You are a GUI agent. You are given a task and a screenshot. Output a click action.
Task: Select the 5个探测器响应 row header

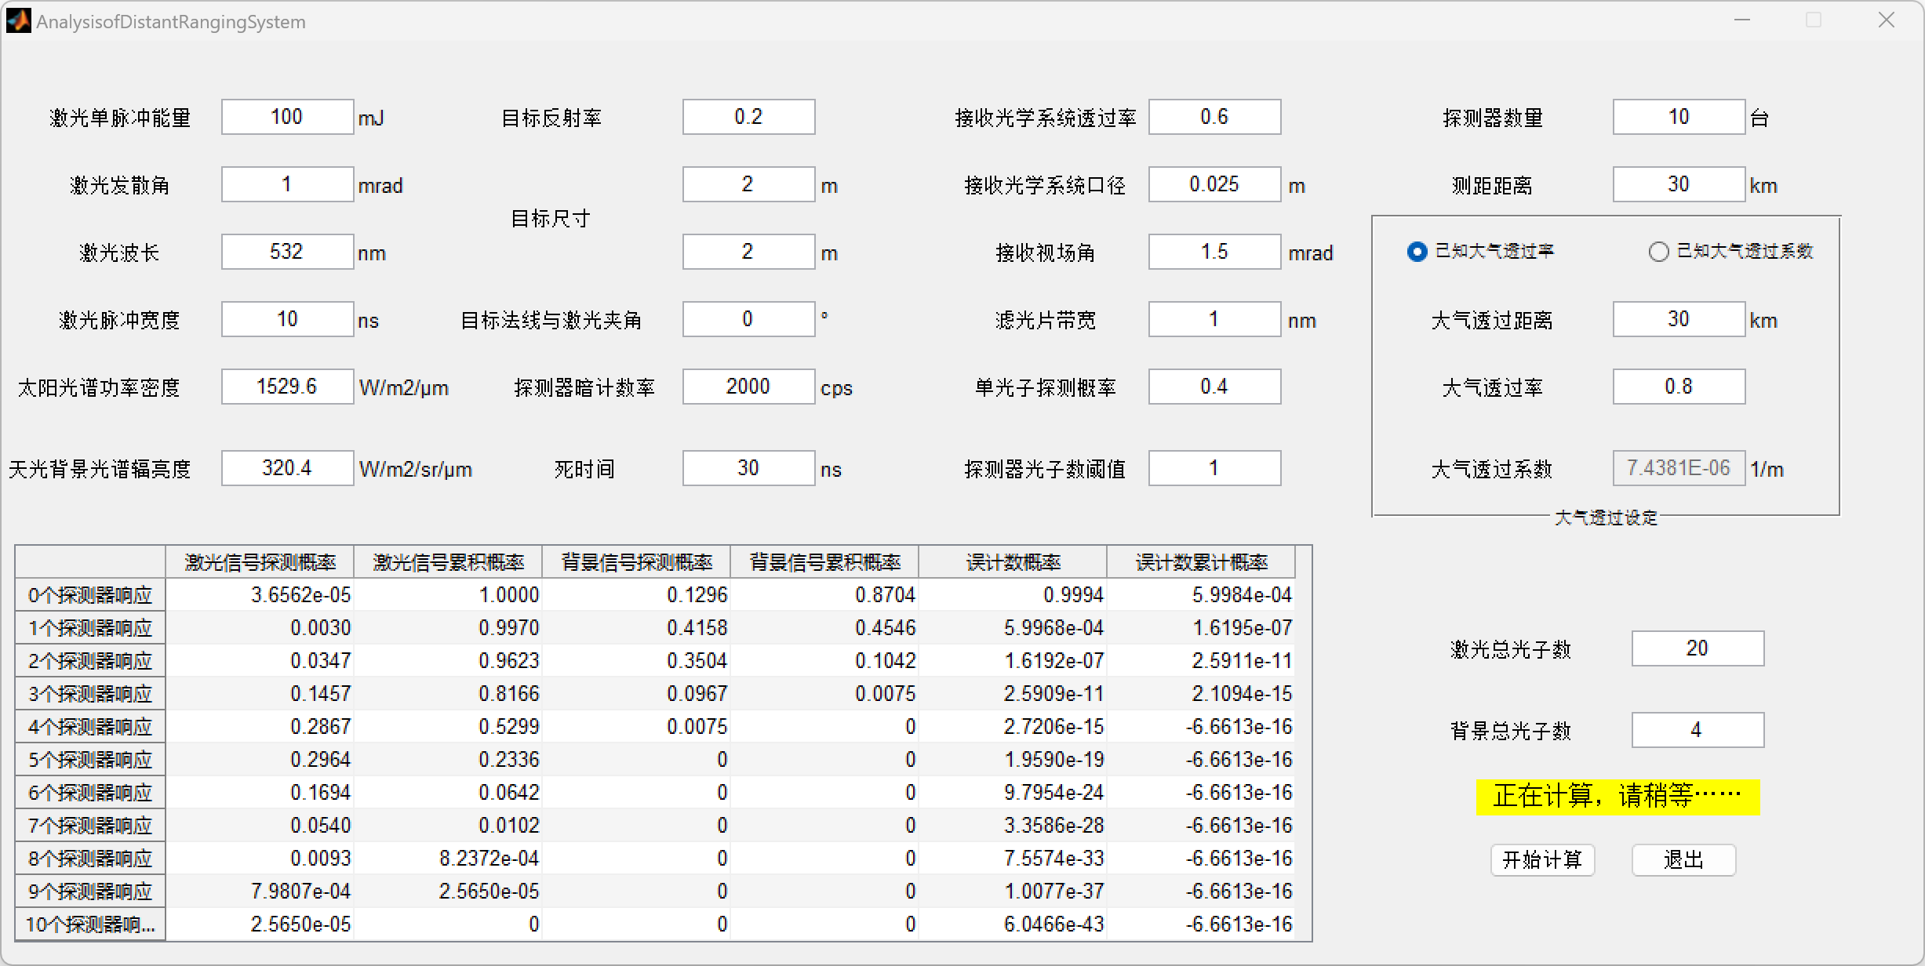90,760
